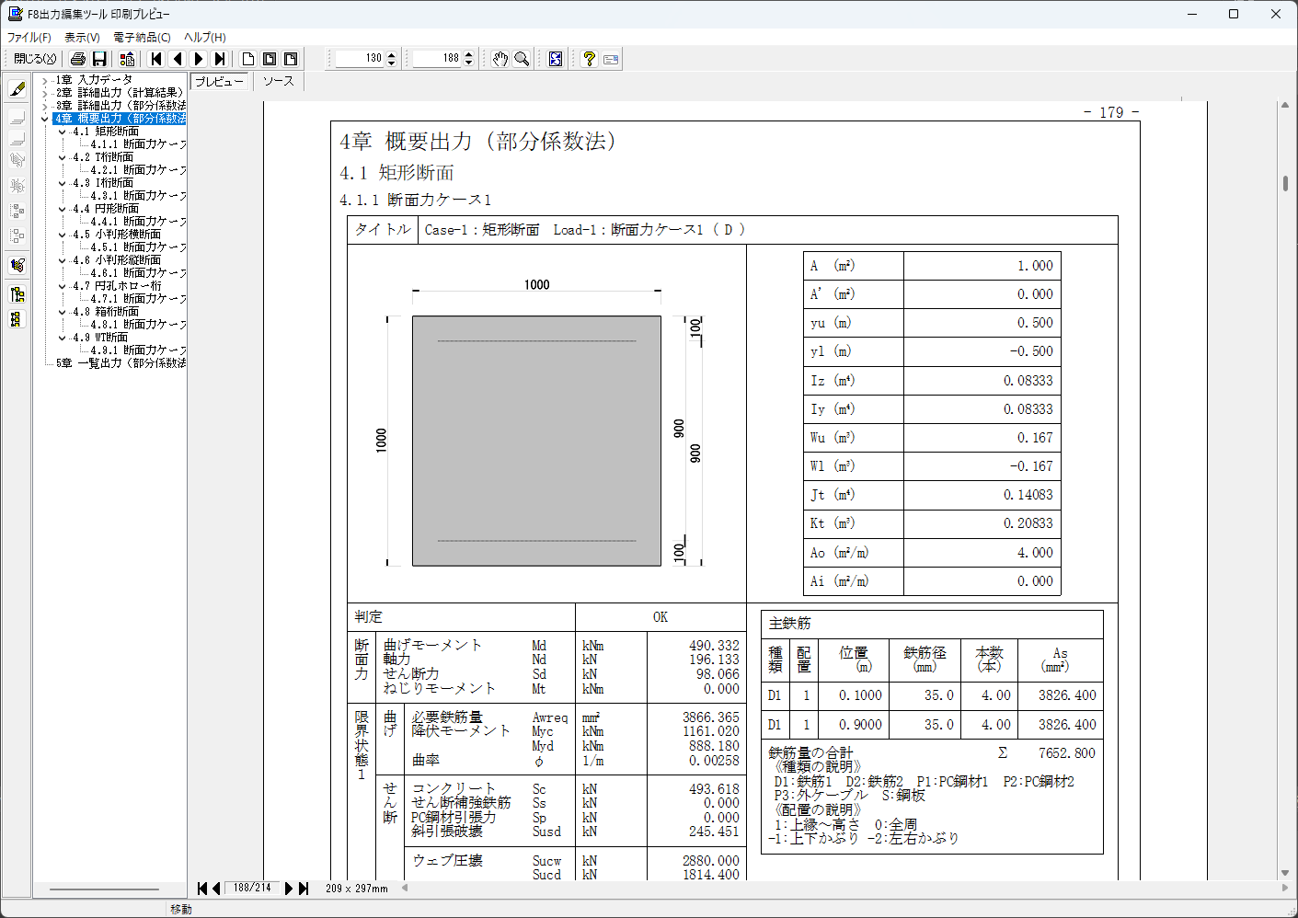
Task: Select the hand pan tool
Action: tap(500, 59)
